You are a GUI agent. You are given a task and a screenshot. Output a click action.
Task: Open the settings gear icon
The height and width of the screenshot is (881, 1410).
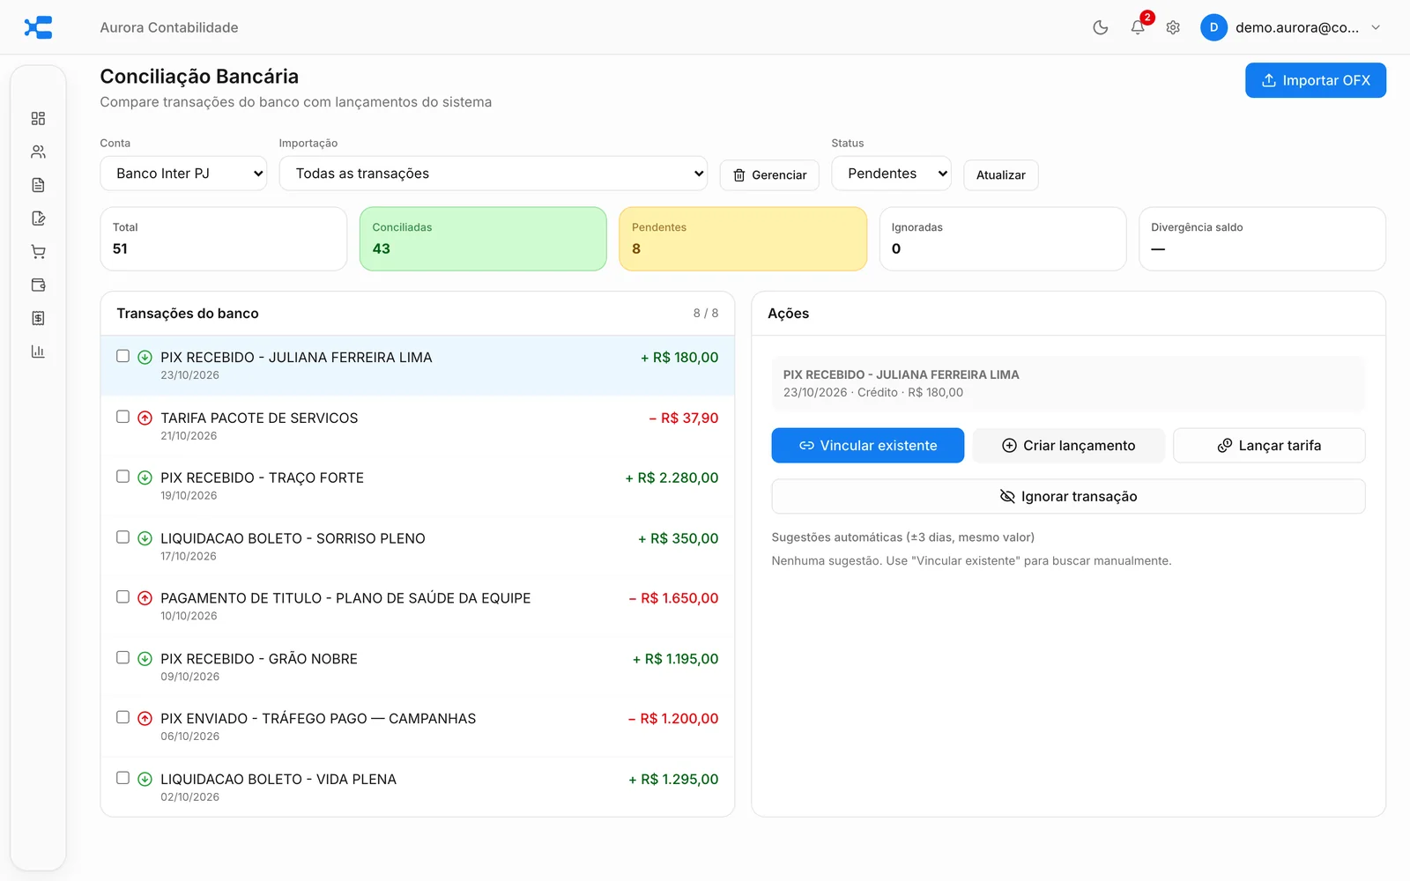(1173, 27)
